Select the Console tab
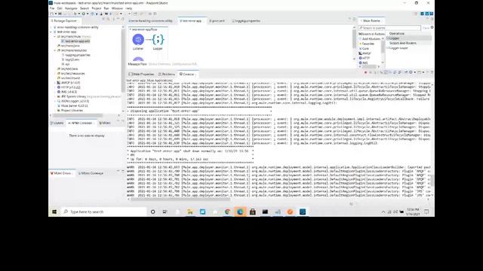Image resolution: width=483 pixels, height=271 pixels. click(187, 74)
